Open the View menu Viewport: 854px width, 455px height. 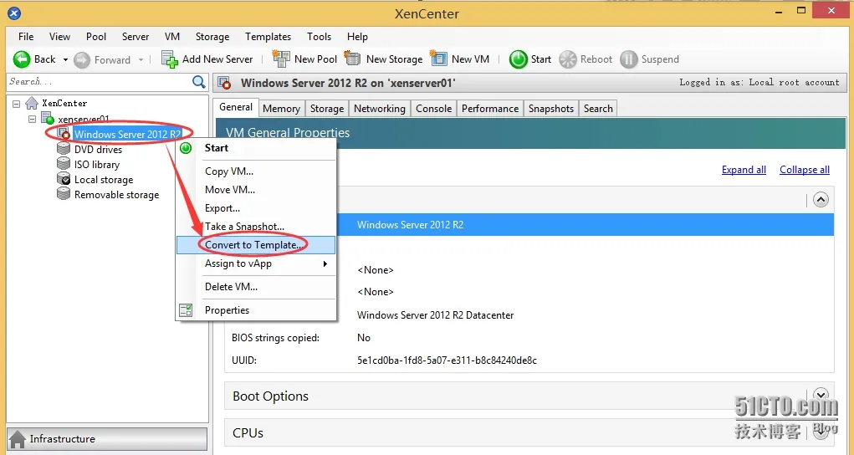point(59,37)
